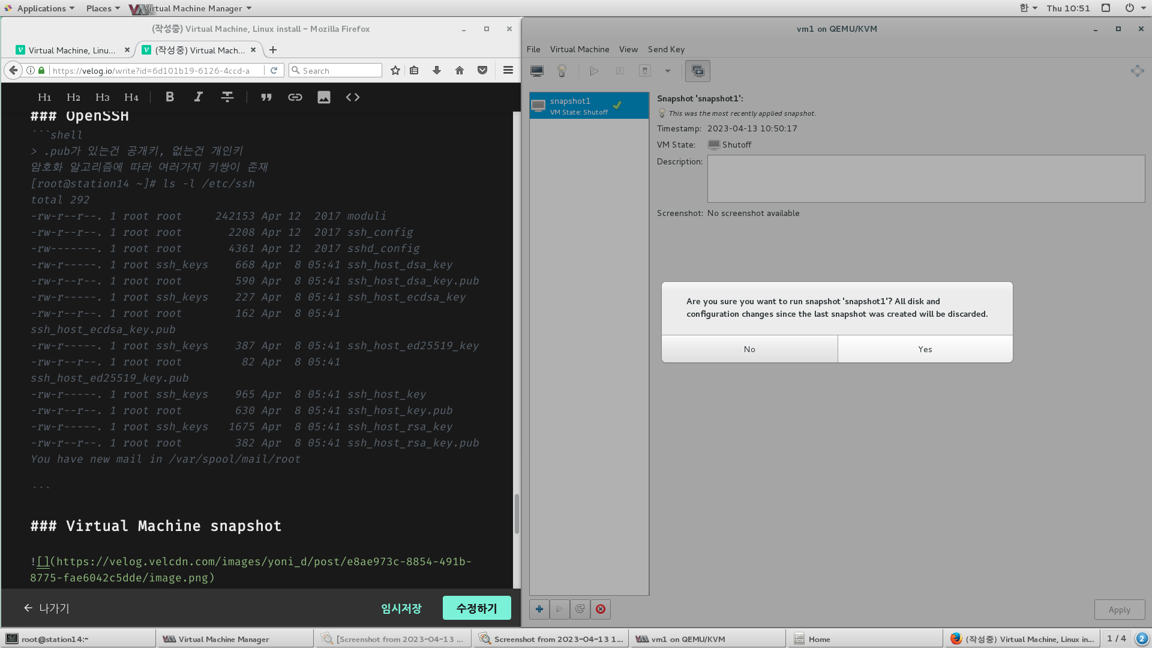This screenshot has width=1152, height=648.
Task: Open the Send Key menu
Action: pos(666,49)
